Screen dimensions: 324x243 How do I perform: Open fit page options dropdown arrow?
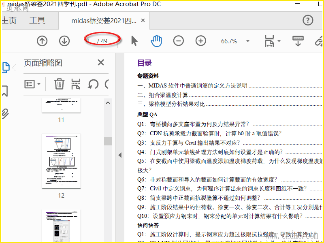tap(279, 41)
